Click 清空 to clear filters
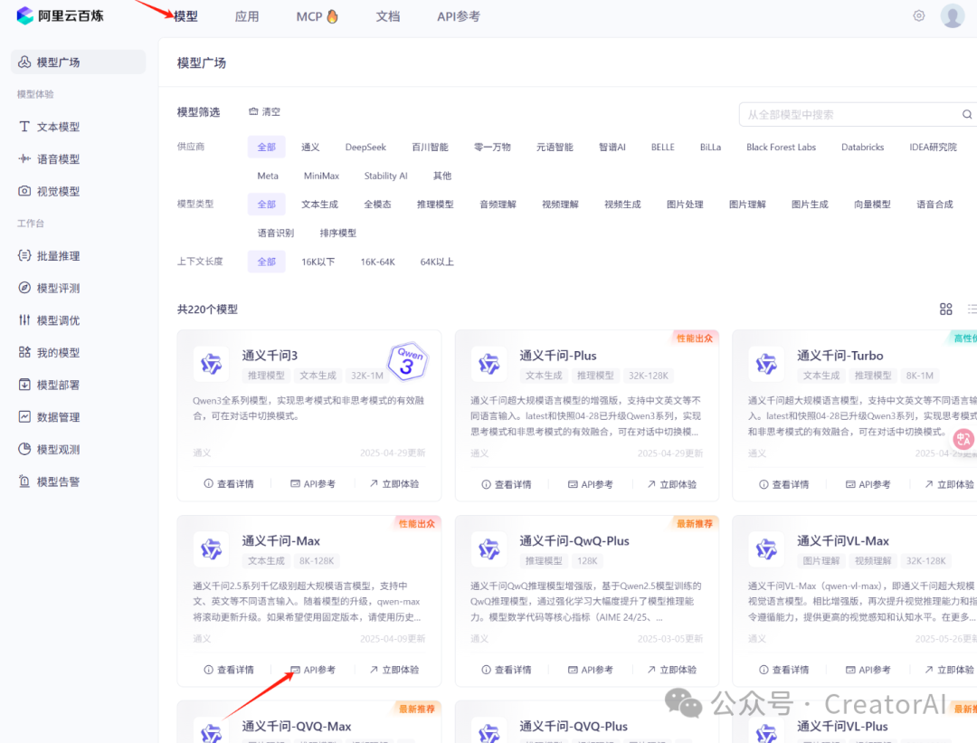Screen dimensions: 977x743 pyautogui.click(x=265, y=111)
